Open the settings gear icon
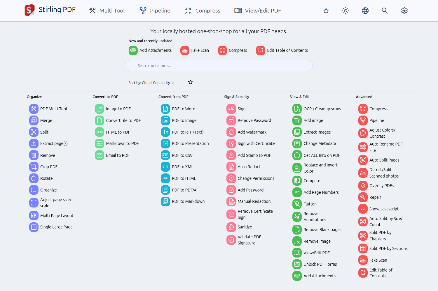 [404, 11]
